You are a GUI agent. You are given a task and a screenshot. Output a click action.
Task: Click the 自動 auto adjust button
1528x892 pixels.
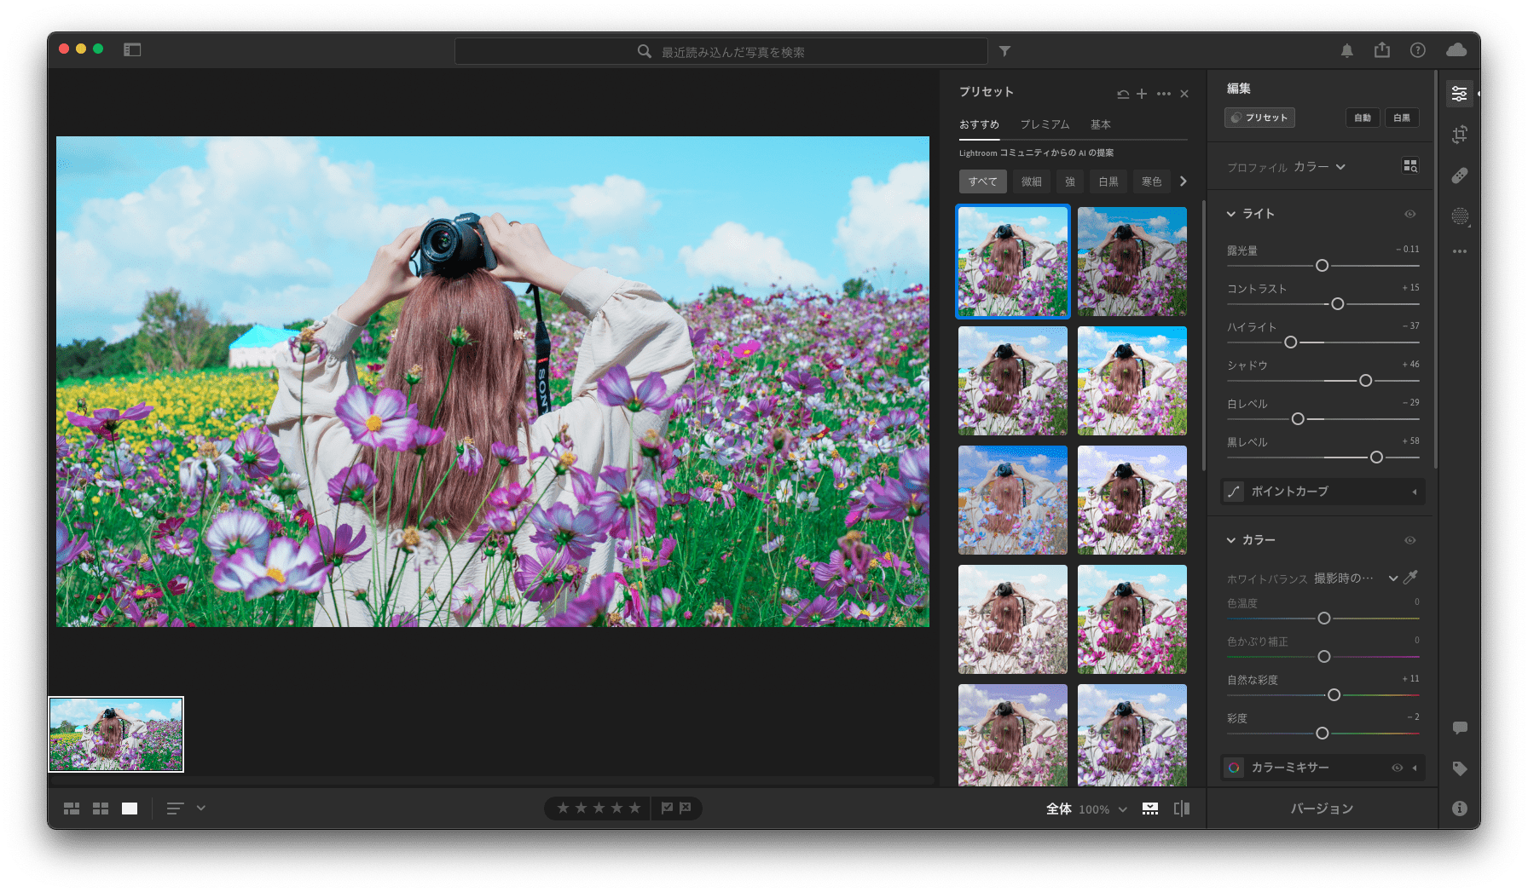(x=1363, y=118)
